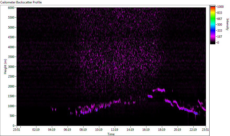Click the 06:19 time axis label
The width and height of the screenshot is (230, 136).
pyautogui.click(x=67, y=129)
